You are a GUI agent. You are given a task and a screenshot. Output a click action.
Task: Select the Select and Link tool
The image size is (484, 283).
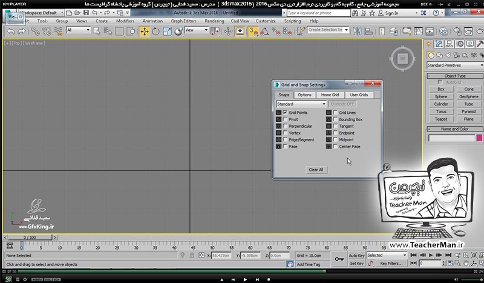coord(35,32)
